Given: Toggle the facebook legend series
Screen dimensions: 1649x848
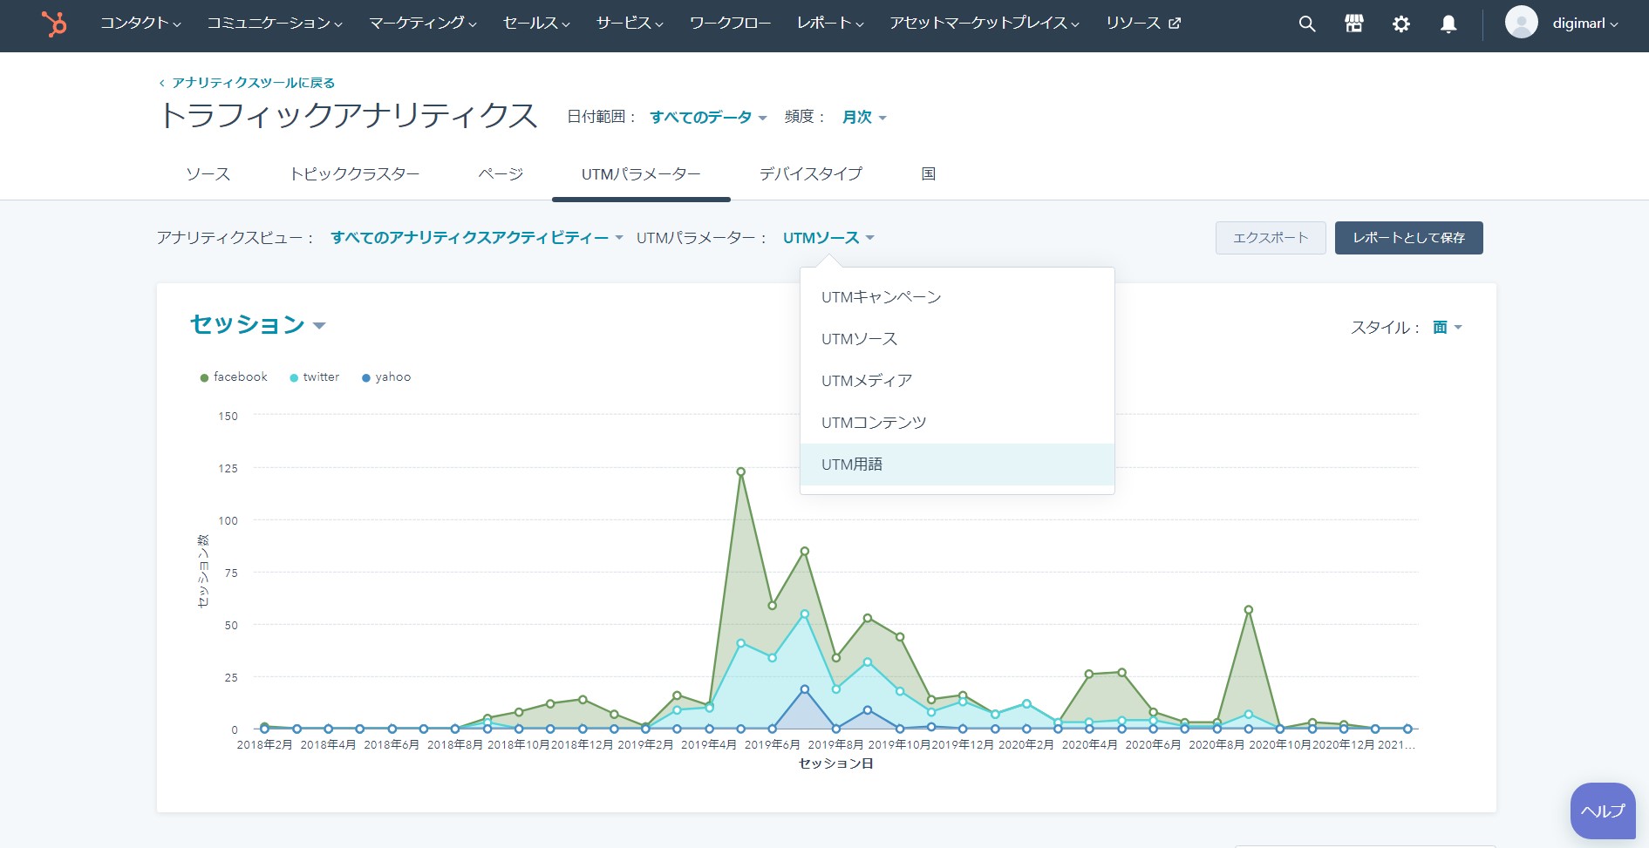Looking at the screenshot, I should coord(234,377).
